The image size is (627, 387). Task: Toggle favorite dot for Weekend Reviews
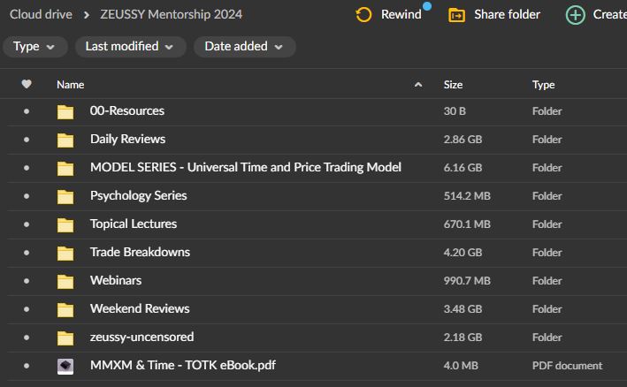(27, 309)
